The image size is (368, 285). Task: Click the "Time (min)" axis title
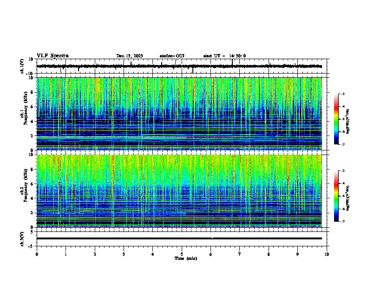186,258
